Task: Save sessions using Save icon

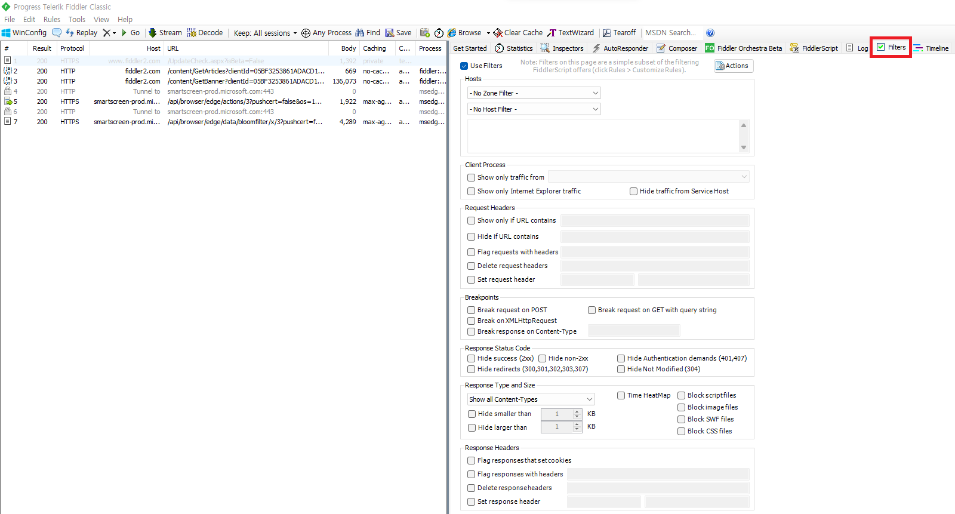Action: 398,33
